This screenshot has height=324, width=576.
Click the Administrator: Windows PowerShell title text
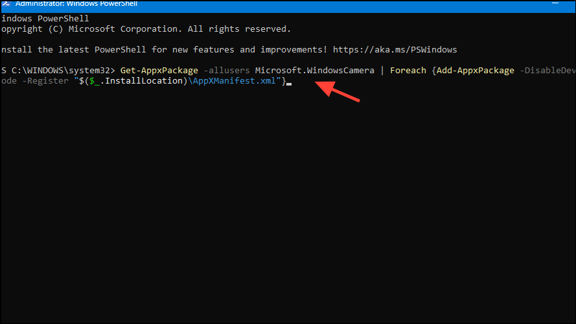76,4
